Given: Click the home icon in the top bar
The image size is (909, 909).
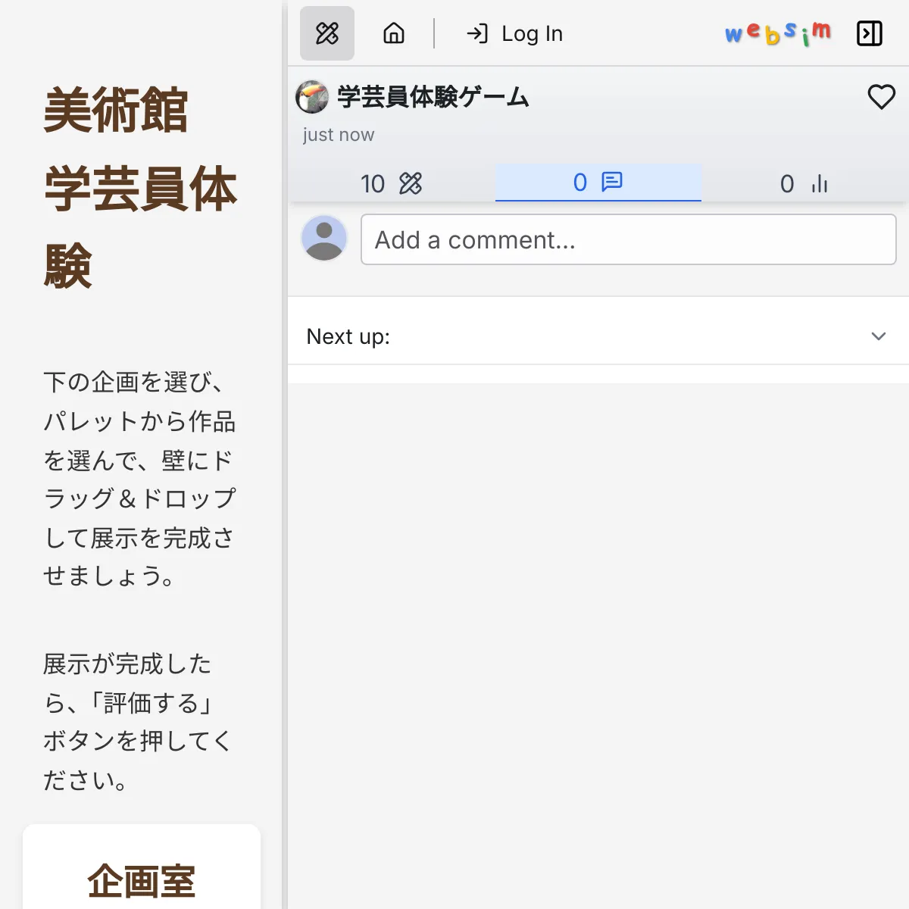Looking at the screenshot, I should click(393, 33).
